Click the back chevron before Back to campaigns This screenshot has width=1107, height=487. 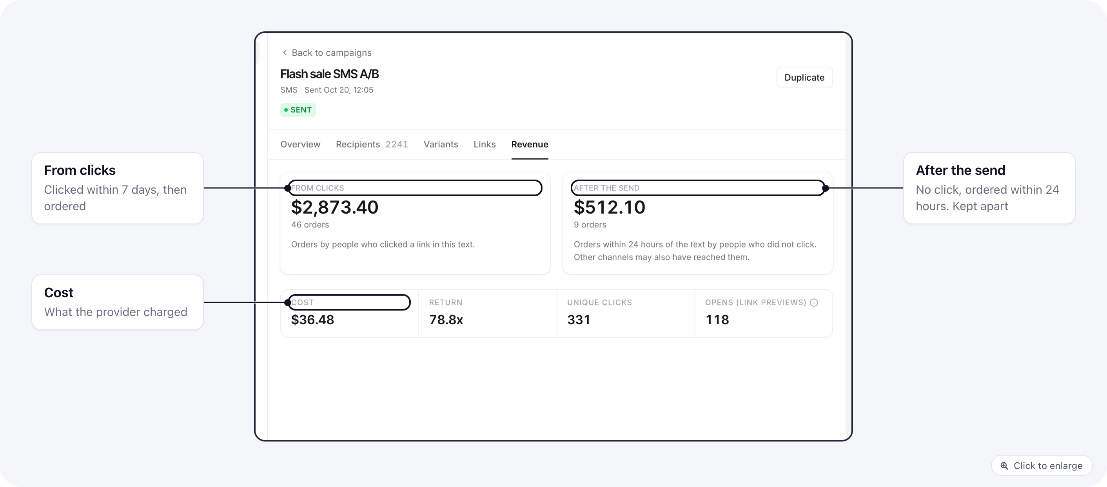[285, 53]
